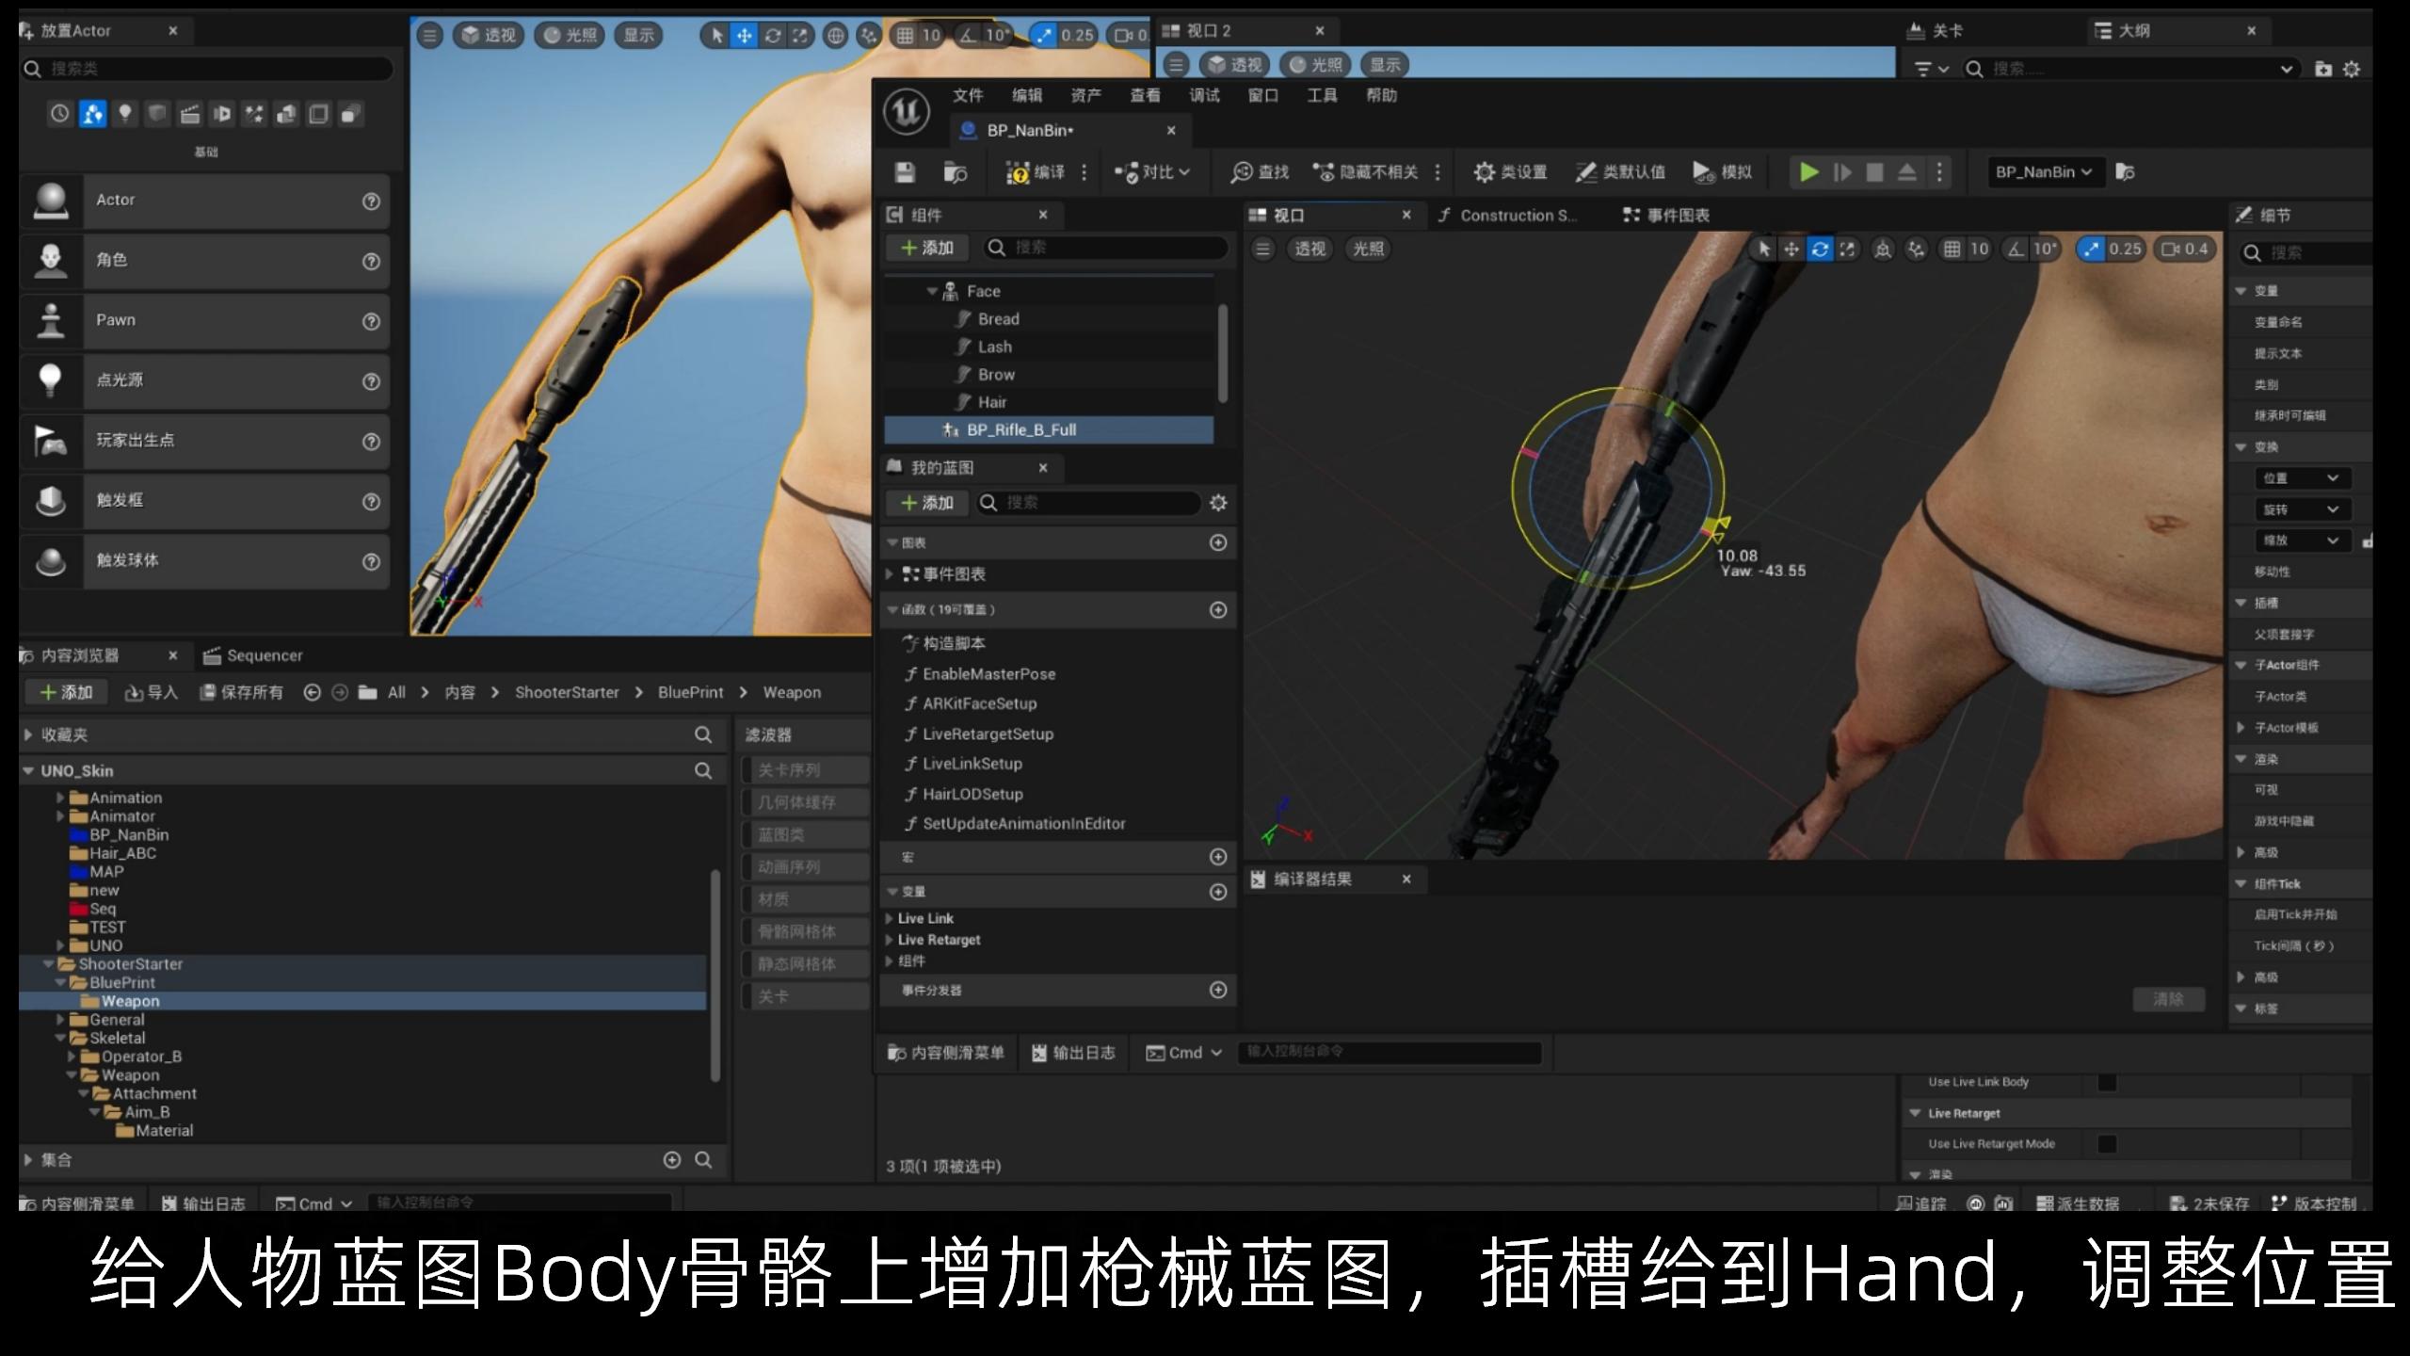Toggle world/local coordinate icon in blueprint viewport

tap(1883, 250)
